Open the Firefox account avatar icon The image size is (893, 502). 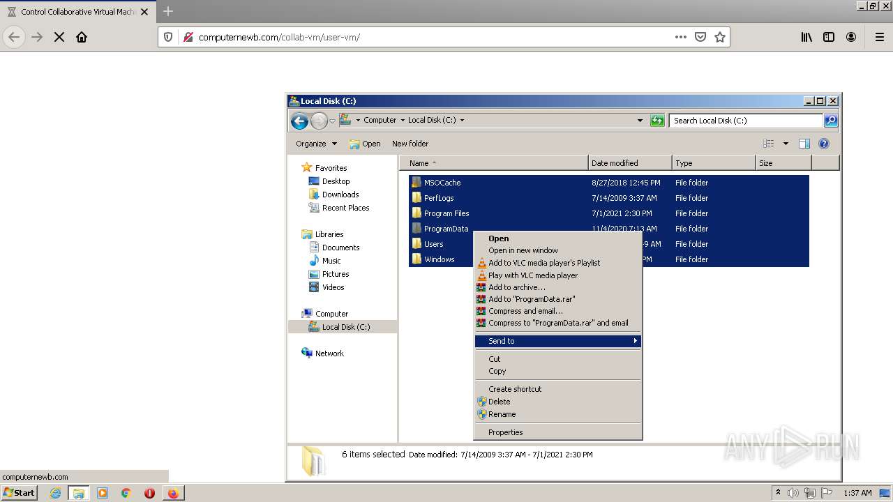click(851, 37)
